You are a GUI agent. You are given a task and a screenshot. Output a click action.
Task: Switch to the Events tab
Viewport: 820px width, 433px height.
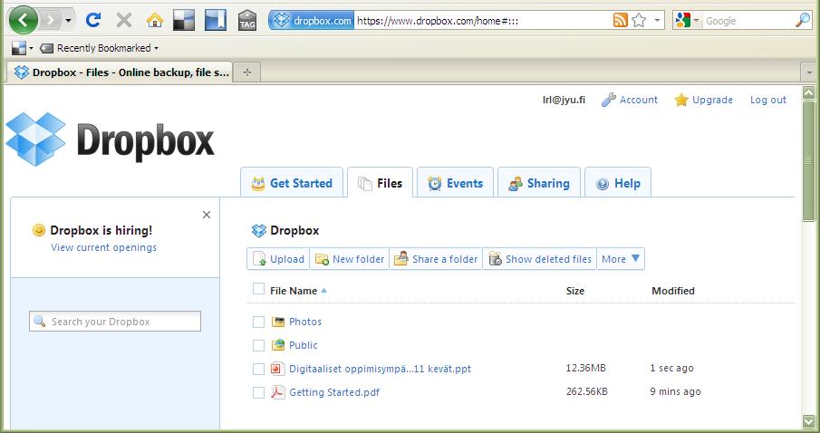455,182
